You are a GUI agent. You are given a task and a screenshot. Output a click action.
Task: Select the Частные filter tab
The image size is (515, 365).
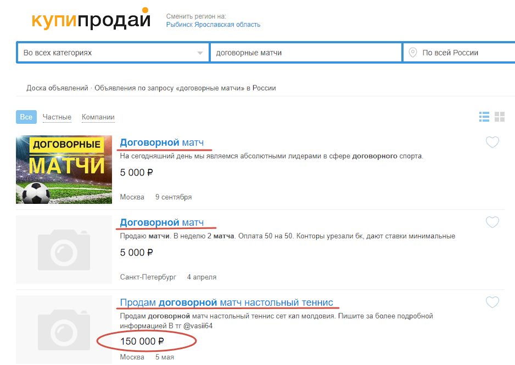point(57,117)
